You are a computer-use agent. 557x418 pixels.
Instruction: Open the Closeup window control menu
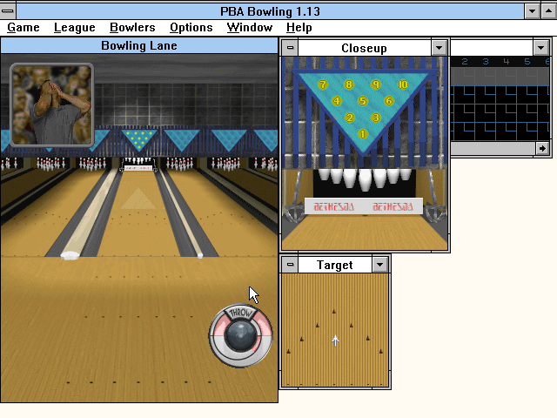(x=291, y=48)
